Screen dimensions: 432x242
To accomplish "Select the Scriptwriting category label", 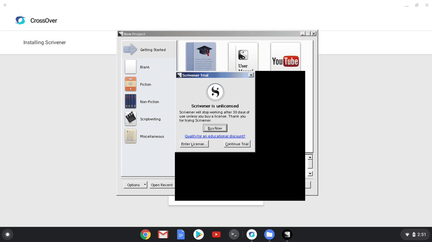I will 150,119.
